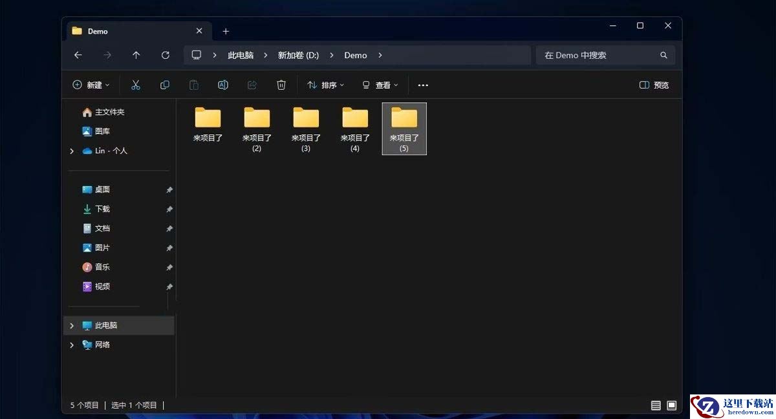Viewport: 776px width, 419px height.
Task: Open the 查看 view dropdown
Action: coord(380,85)
